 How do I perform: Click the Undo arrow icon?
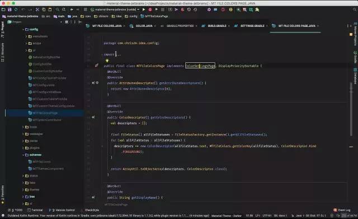click(x=23, y=10)
